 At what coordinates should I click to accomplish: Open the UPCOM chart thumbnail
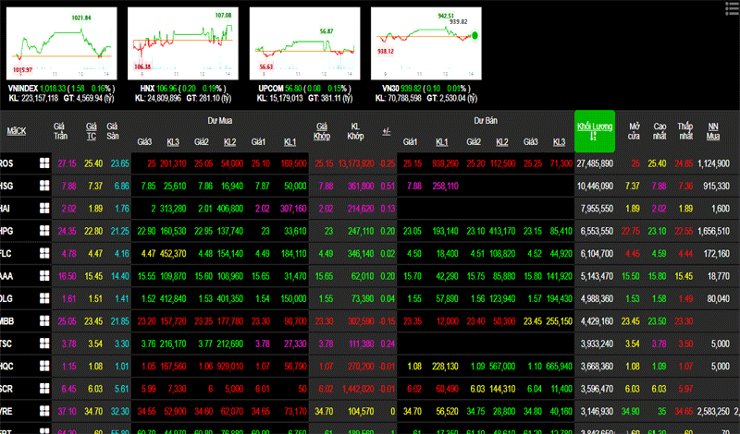pyautogui.click(x=305, y=43)
